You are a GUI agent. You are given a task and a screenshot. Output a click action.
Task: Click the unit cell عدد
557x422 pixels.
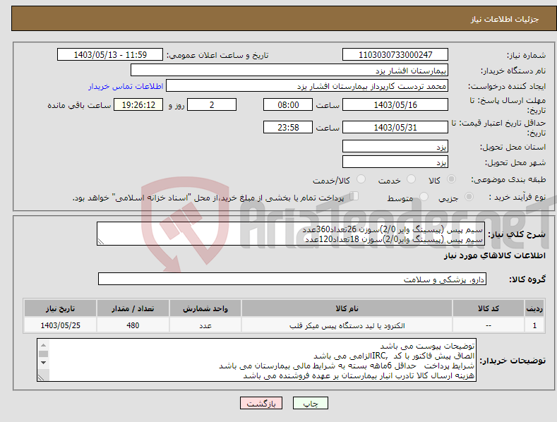coord(205,325)
